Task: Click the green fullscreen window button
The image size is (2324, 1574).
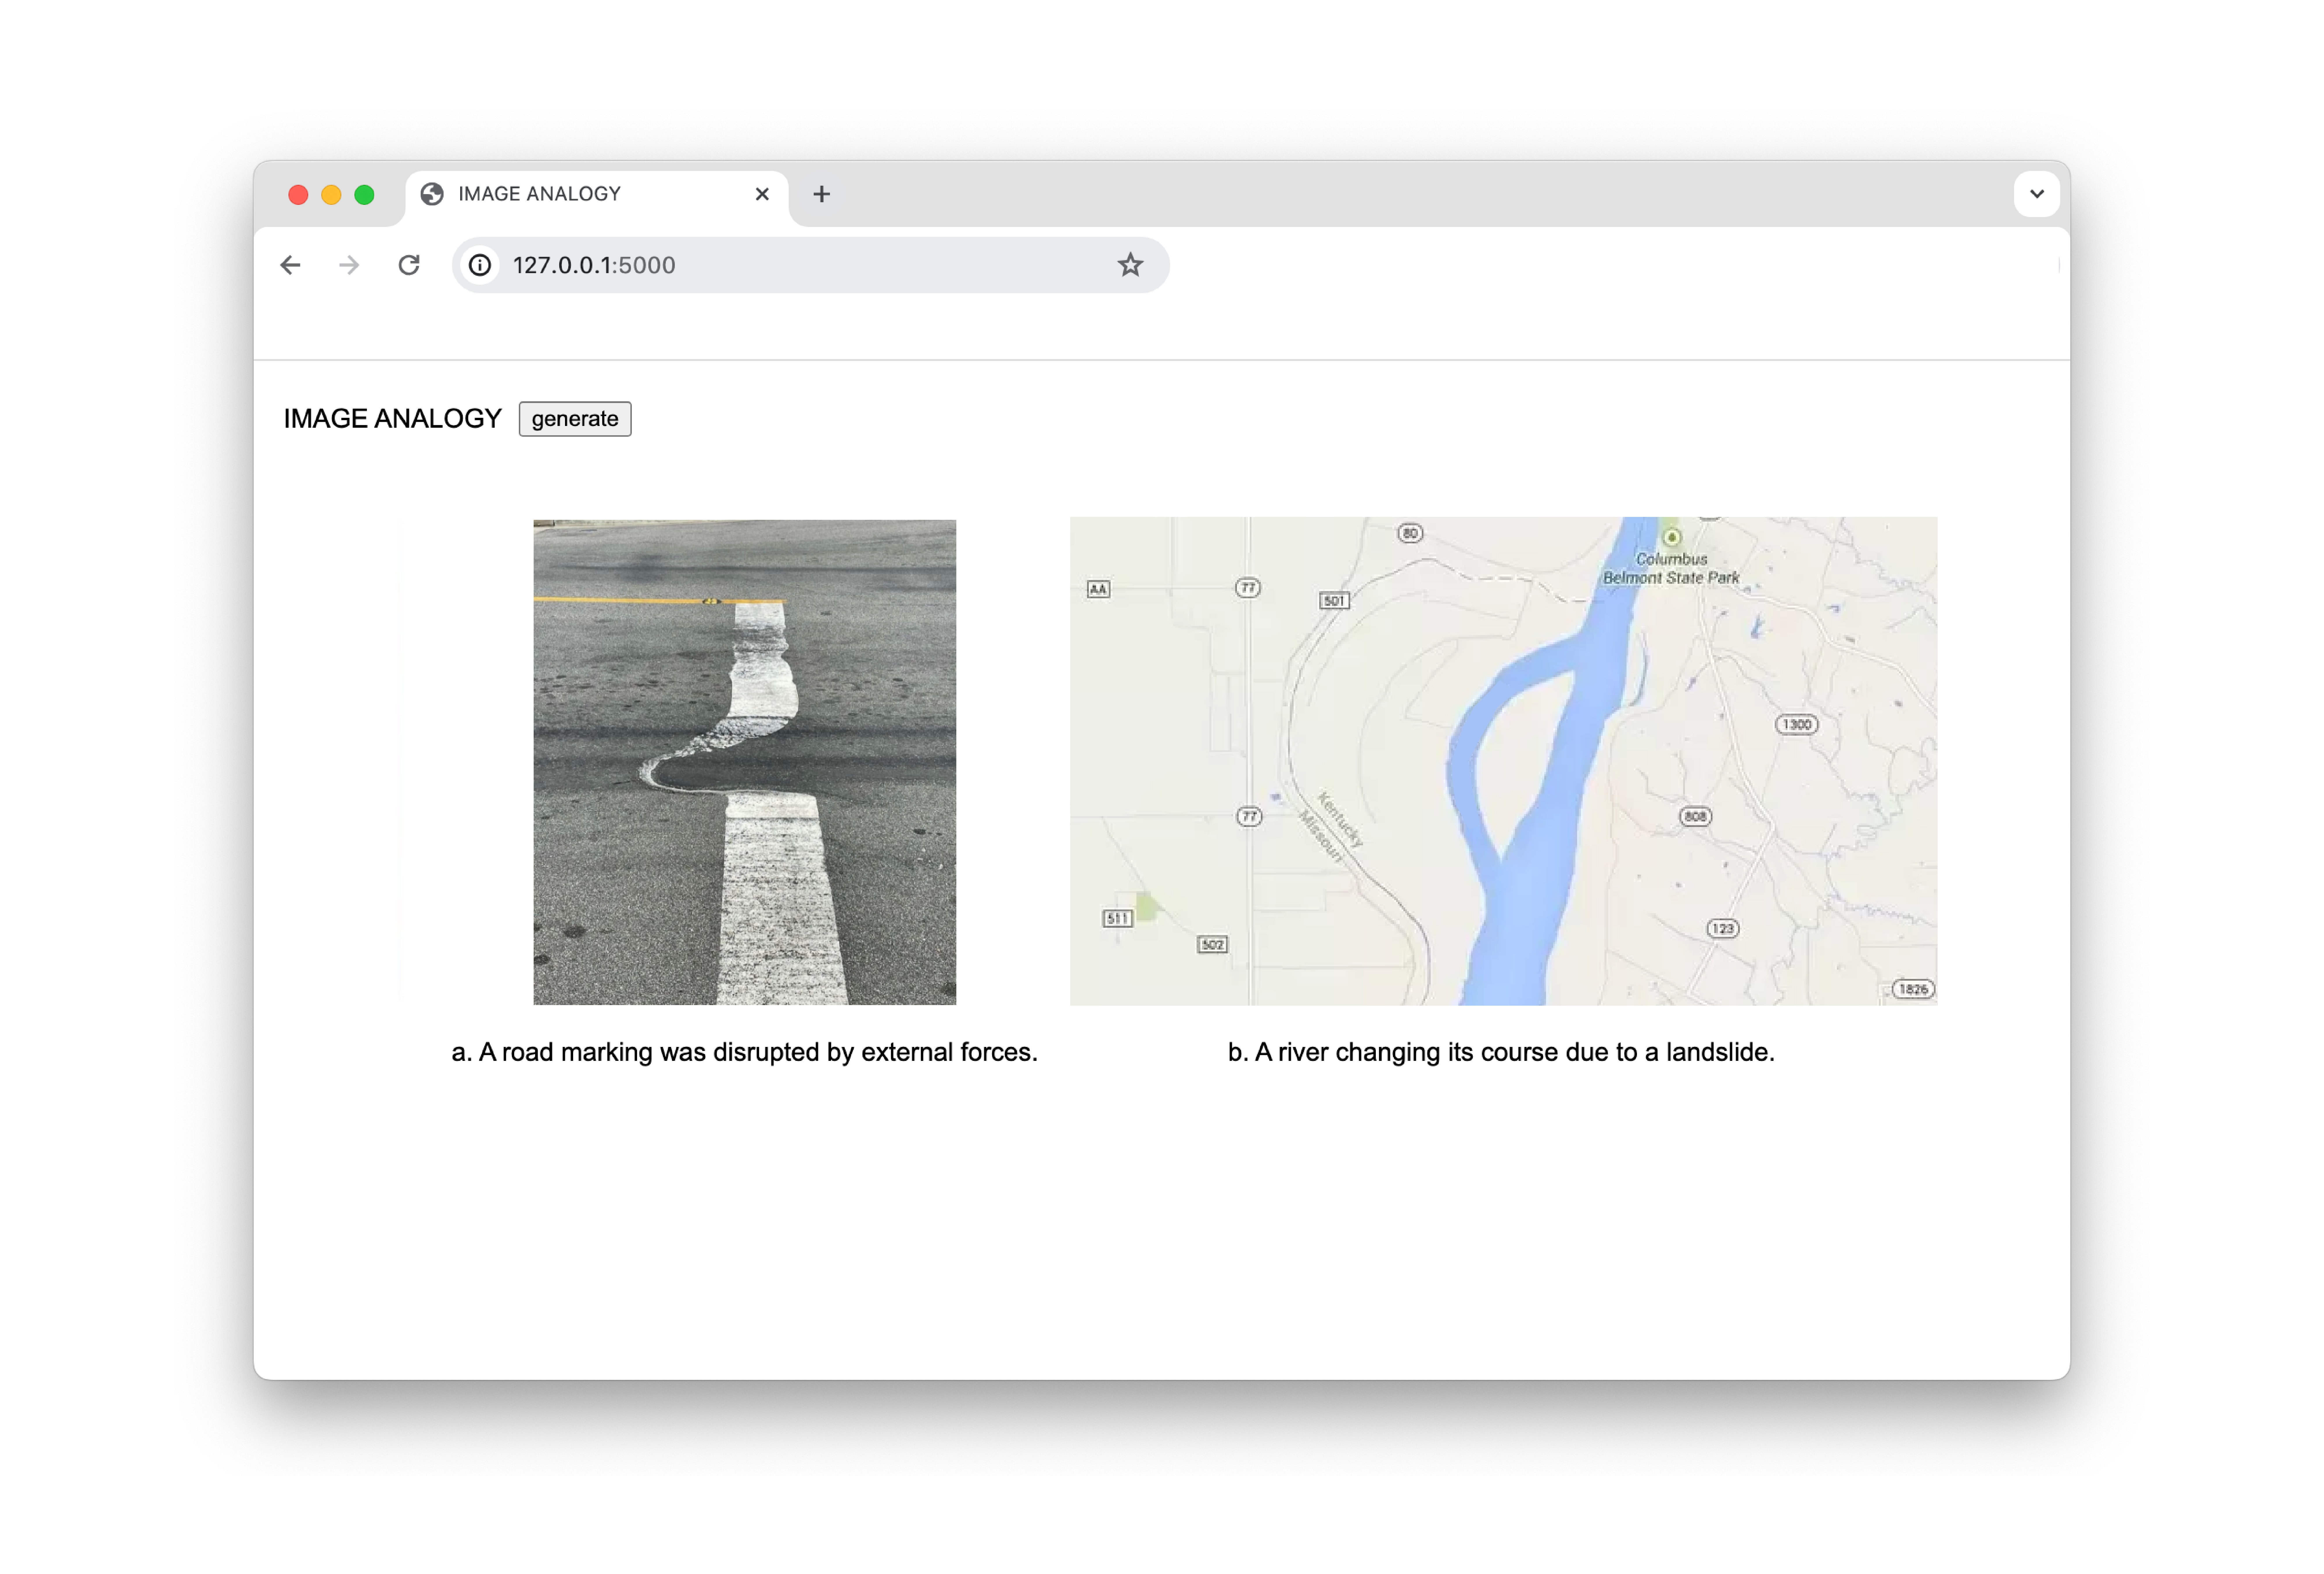Action: [364, 194]
